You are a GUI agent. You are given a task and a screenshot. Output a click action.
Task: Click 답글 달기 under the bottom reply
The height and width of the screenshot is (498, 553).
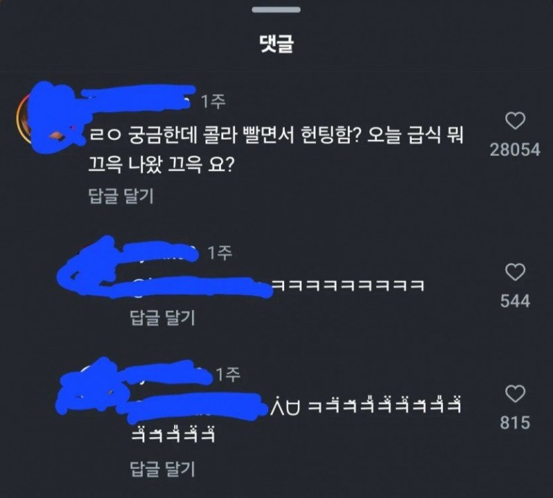coord(162,469)
